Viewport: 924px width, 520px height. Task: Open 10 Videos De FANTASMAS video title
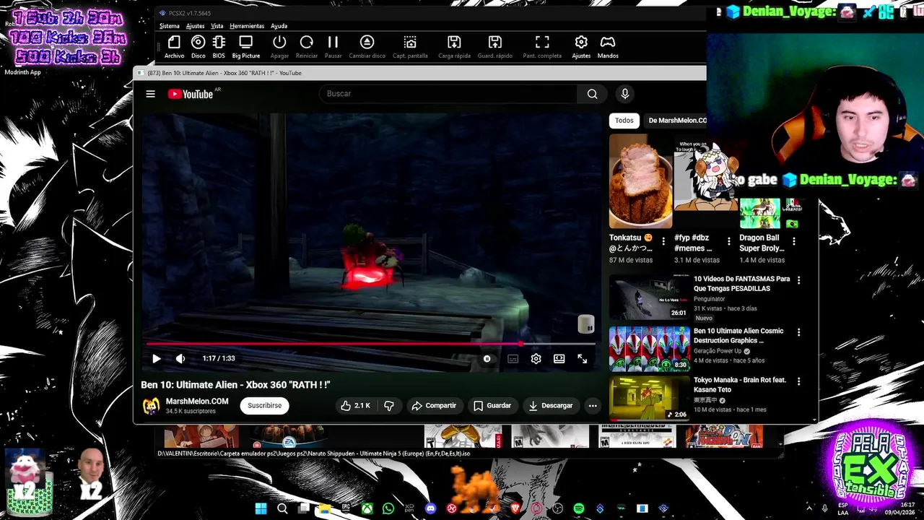click(741, 283)
